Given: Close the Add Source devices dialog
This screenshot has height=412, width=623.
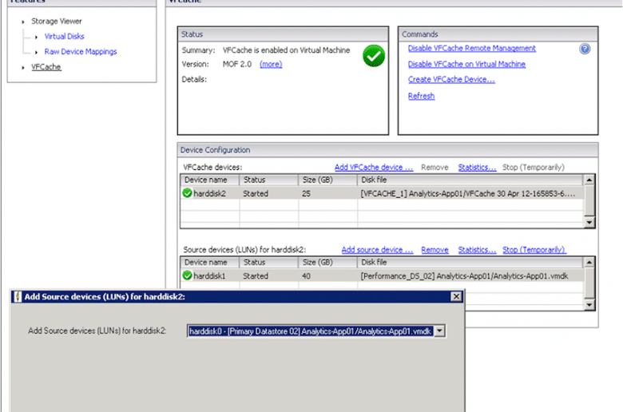Looking at the screenshot, I should (456, 296).
